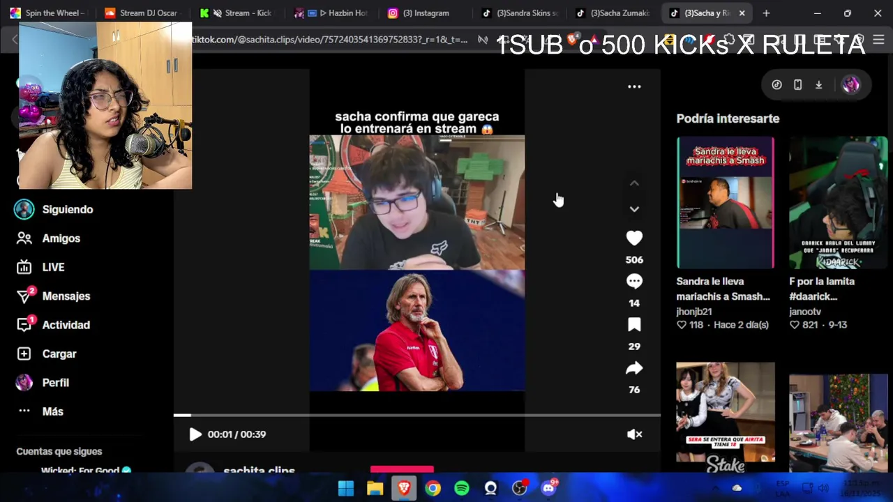Image resolution: width=893 pixels, height=502 pixels.
Task: Open the Stake thumbnail of two women
Action: [725, 417]
